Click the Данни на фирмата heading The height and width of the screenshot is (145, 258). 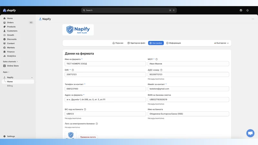pyautogui.click(x=79, y=53)
